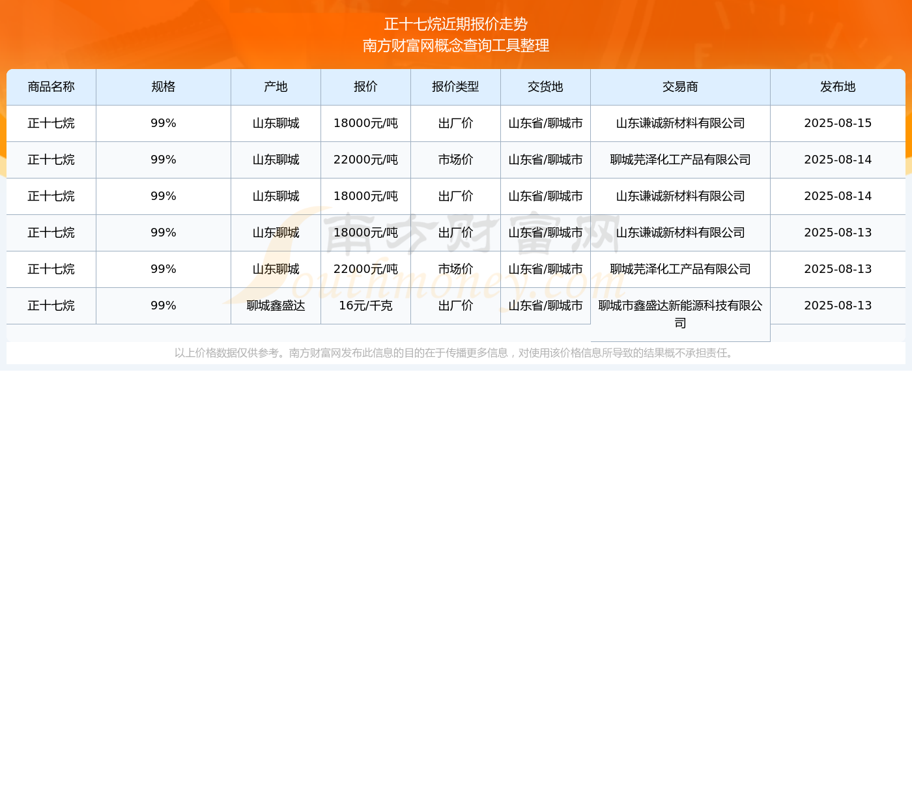Viewport: 912px width, 785px height.
Task: Click the 规格 column header
Action: [164, 87]
